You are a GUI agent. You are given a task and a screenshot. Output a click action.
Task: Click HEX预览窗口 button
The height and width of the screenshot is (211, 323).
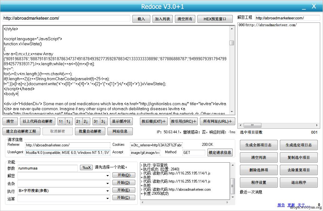click(215, 19)
